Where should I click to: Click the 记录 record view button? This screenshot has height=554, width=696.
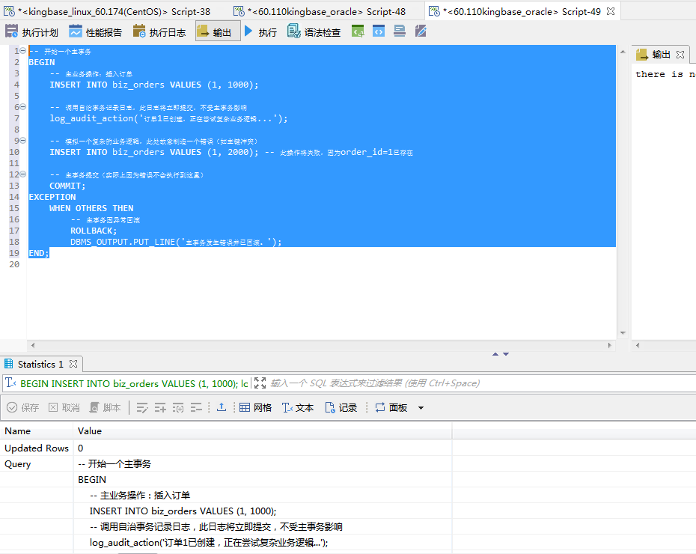coord(341,407)
